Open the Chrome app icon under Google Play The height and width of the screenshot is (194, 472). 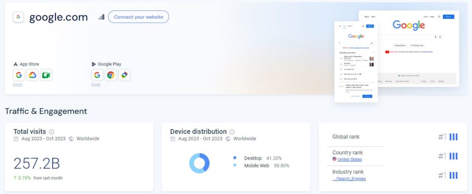point(111,75)
